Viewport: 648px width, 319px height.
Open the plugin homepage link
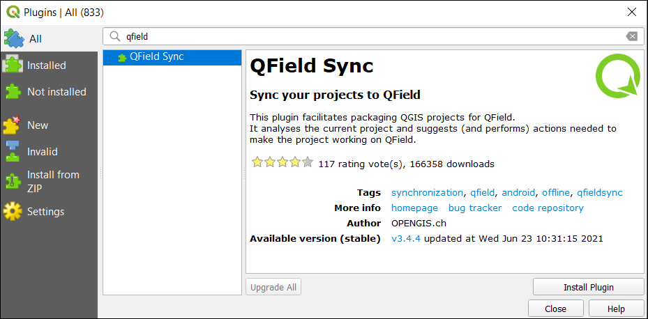coord(414,208)
